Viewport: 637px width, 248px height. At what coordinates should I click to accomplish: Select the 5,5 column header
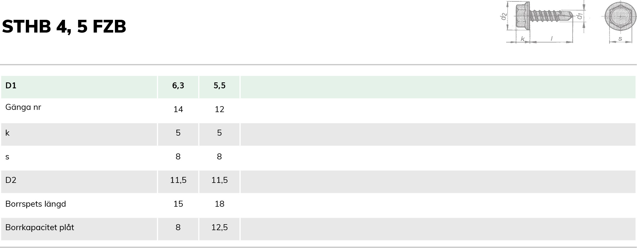click(x=219, y=87)
